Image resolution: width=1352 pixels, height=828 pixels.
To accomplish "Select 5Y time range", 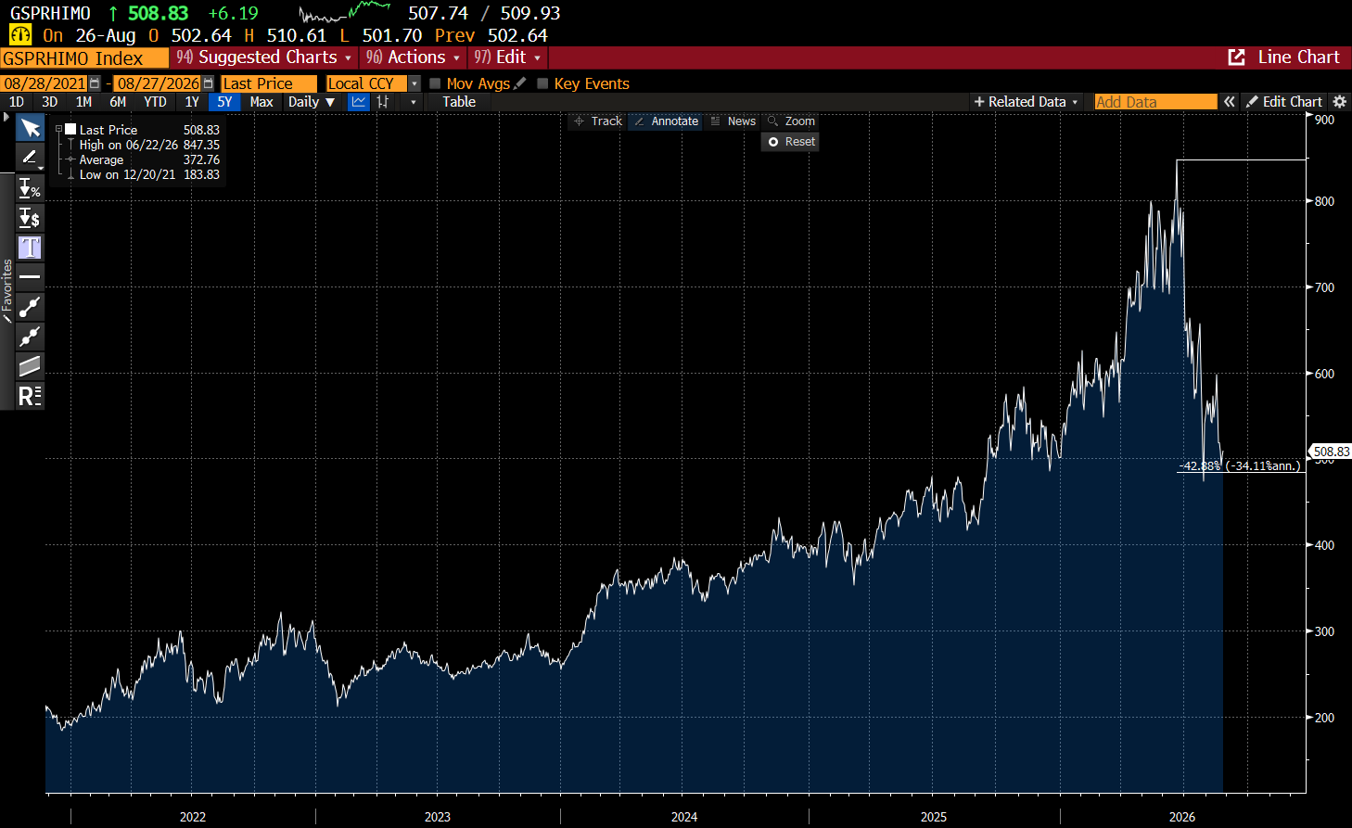I will point(224,102).
